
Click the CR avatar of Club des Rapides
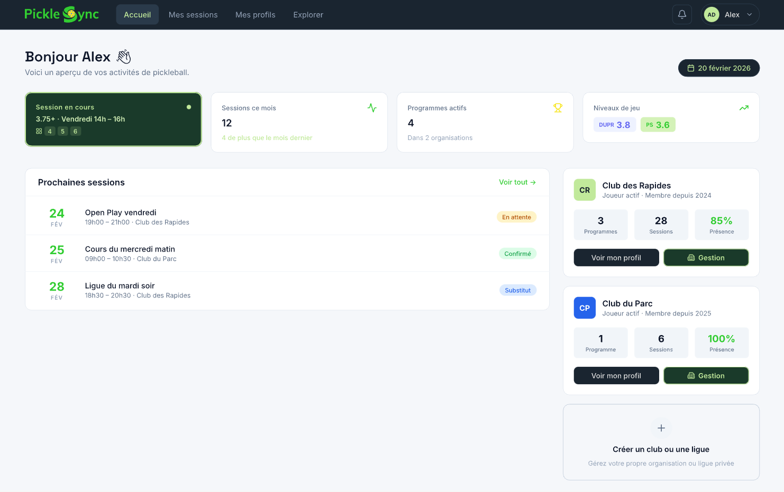[x=585, y=190]
